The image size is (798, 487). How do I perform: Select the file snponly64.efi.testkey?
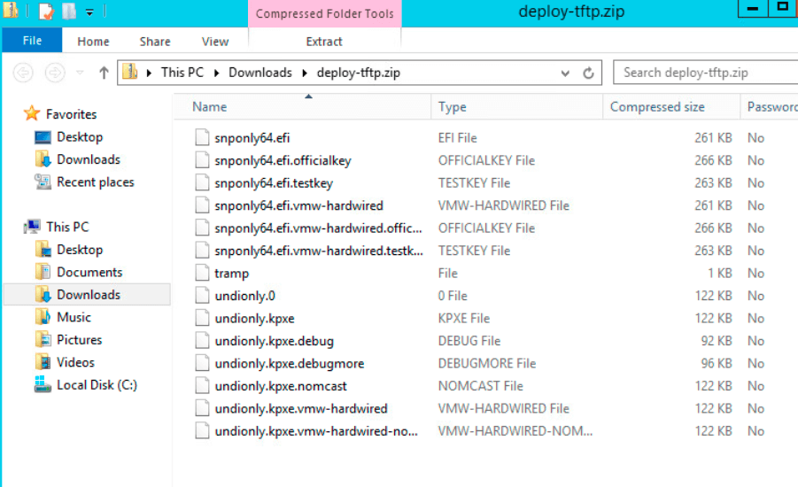[x=274, y=183]
